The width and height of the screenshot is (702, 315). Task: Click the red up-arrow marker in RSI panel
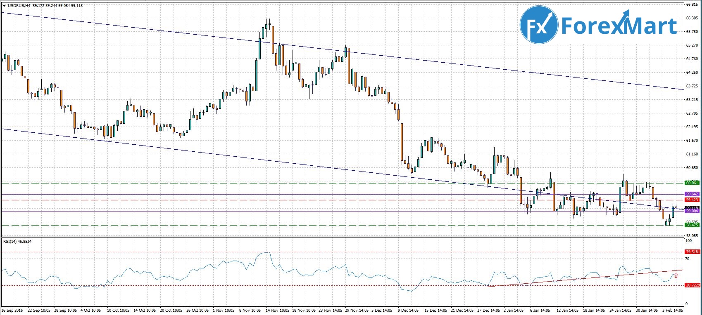click(676, 275)
